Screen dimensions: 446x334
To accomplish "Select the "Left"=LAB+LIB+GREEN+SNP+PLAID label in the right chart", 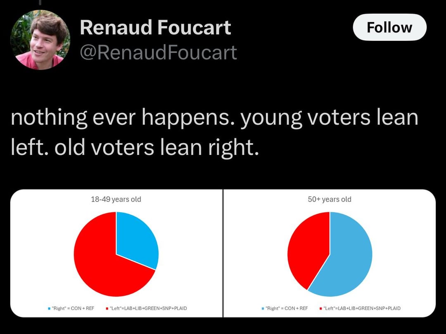I will point(362,308).
